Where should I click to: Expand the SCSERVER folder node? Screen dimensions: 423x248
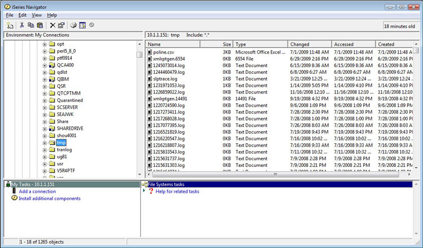[45, 108]
